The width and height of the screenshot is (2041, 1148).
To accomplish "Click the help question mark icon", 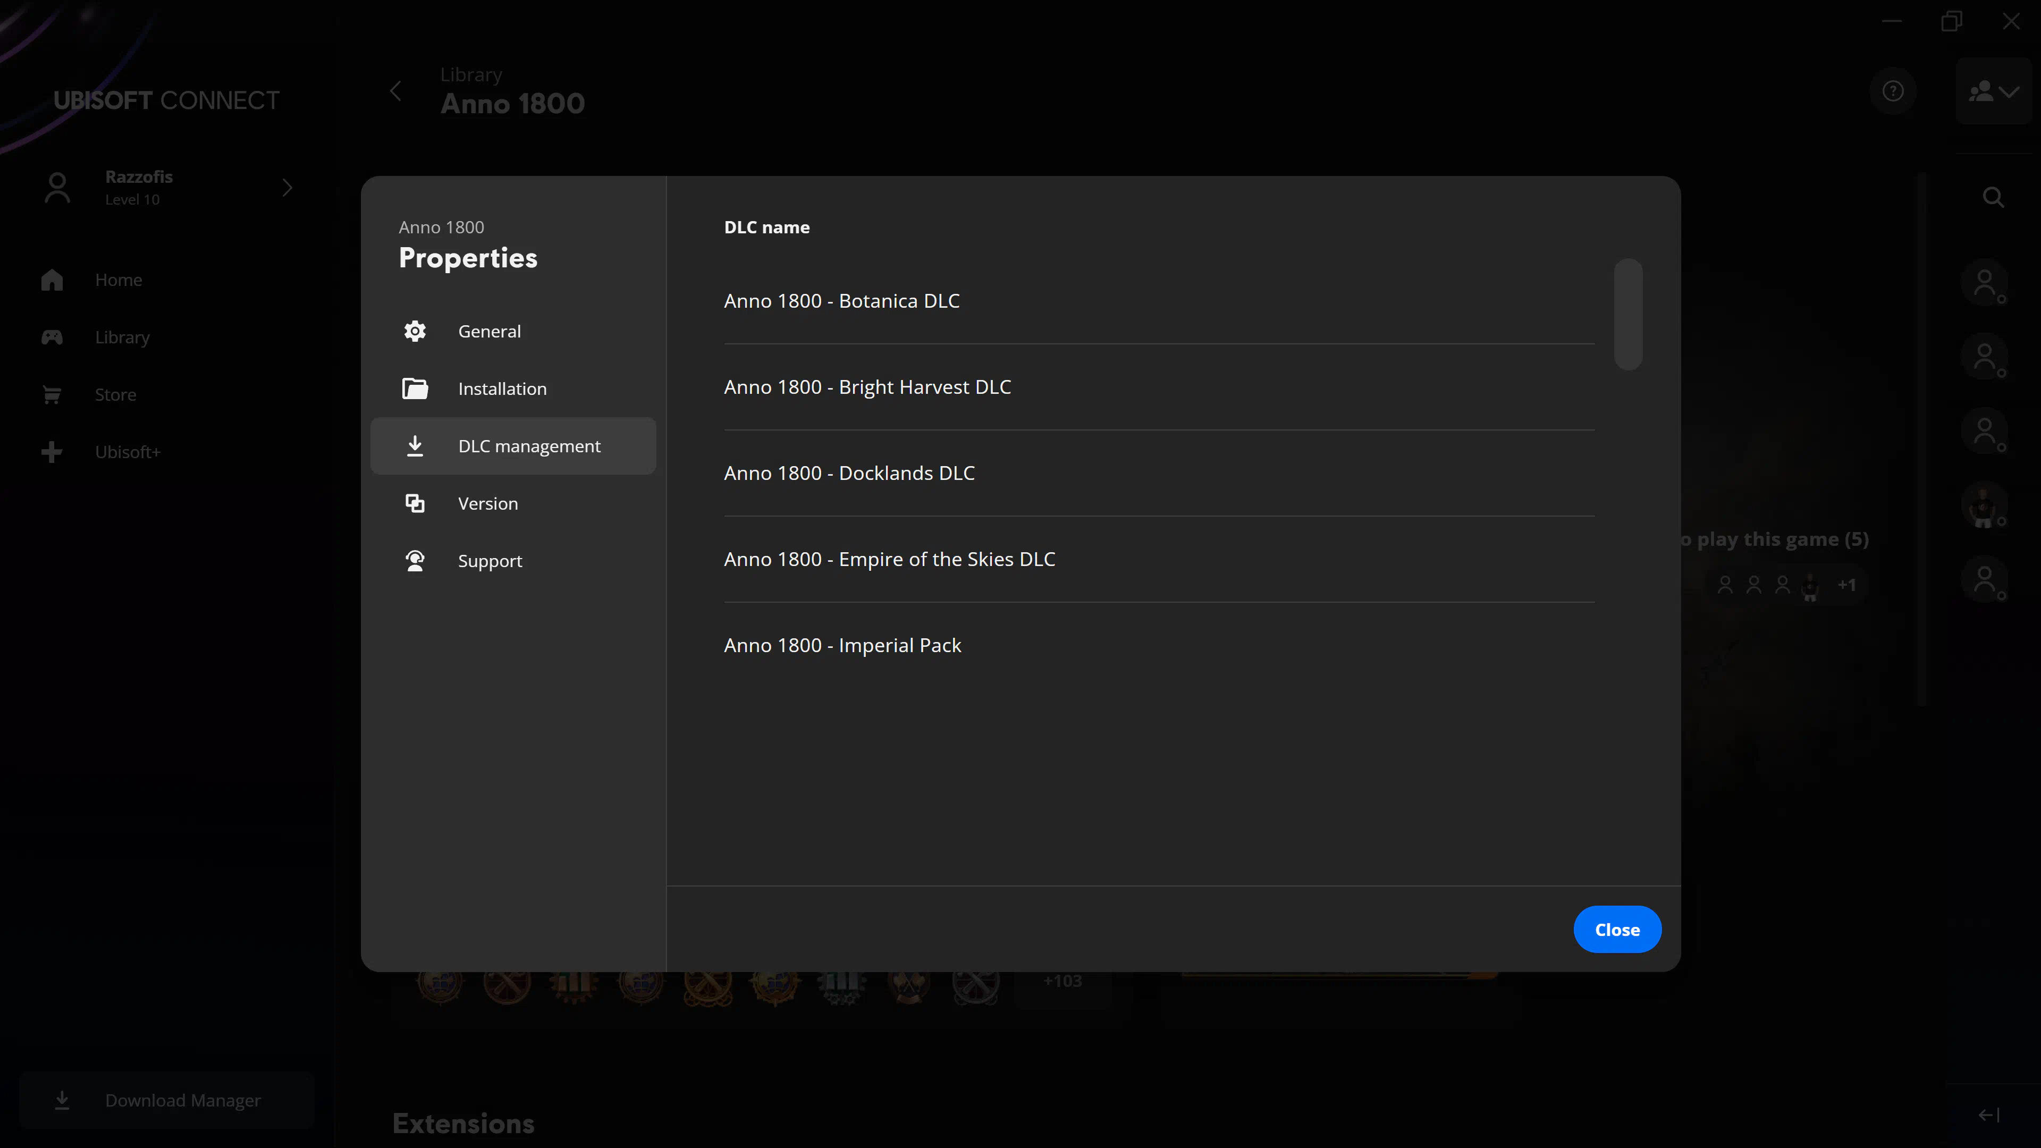I will click(x=1893, y=92).
